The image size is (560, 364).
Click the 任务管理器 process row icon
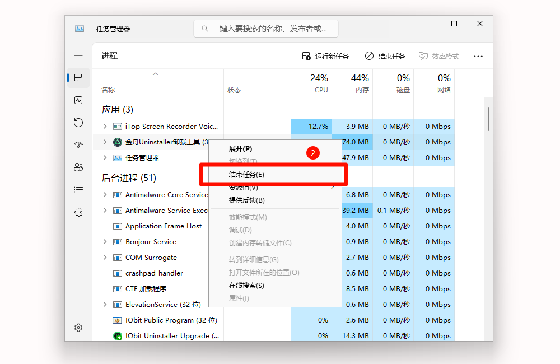coord(117,158)
